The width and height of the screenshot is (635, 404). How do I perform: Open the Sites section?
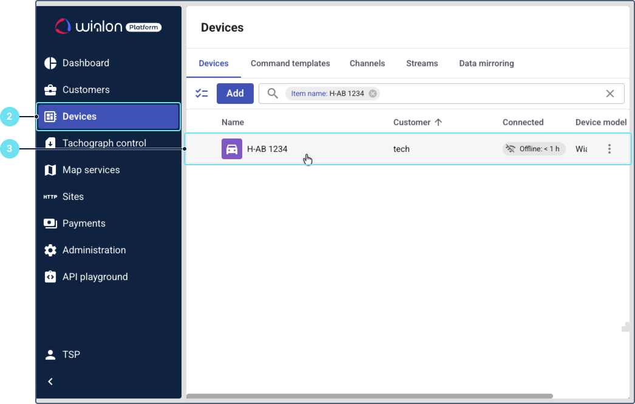(x=73, y=196)
